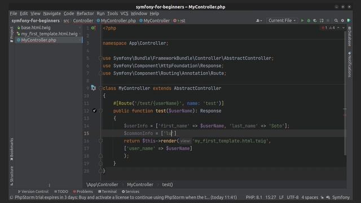Click the MyController.php breadcrumb
Image resolution: width=361 pixels, height=203 pixels.
click(x=116, y=21)
